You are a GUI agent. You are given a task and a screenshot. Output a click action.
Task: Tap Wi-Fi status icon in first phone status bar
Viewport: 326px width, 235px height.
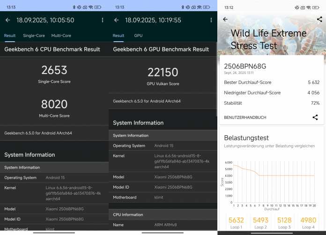point(91,7)
